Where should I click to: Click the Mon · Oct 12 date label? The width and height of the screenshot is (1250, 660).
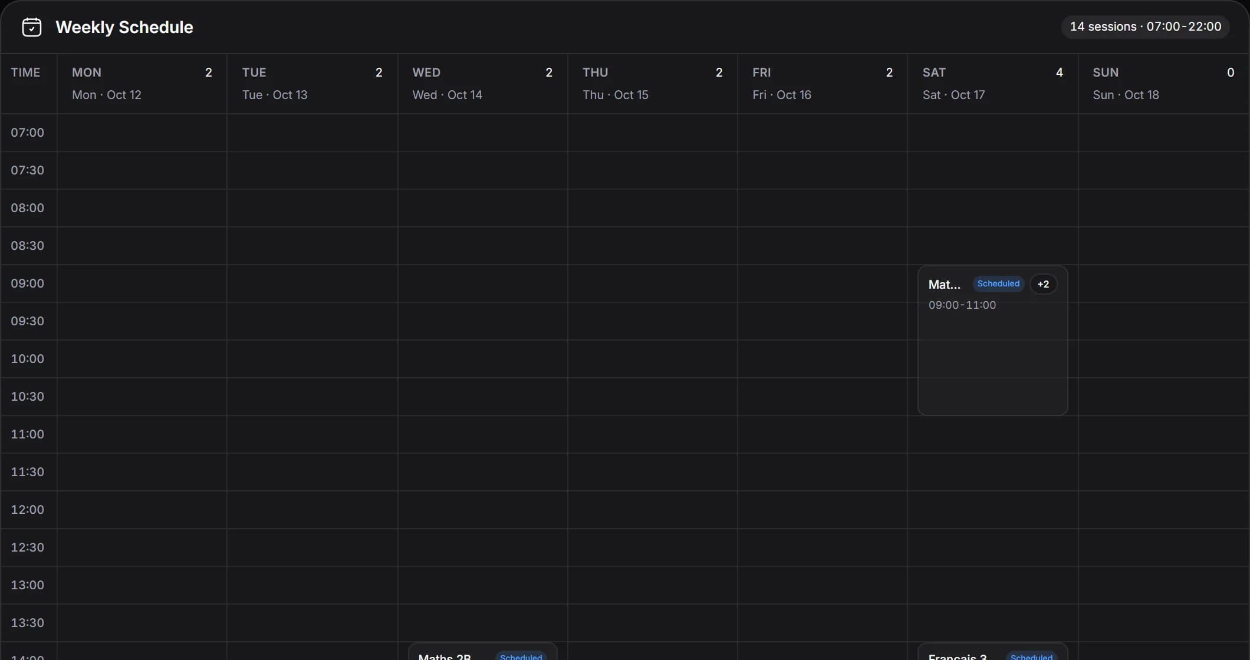(107, 95)
